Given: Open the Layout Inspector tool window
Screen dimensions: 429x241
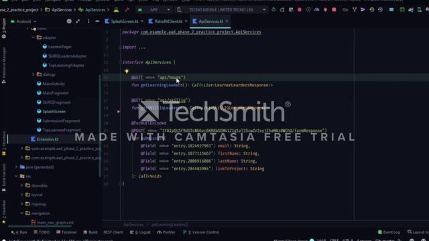Looking at the screenshot, I should [x=418, y=232].
